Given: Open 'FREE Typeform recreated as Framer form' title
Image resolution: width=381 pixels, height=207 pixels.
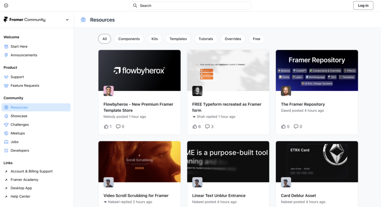Looking at the screenshot, I should click(x=227, y=107).
